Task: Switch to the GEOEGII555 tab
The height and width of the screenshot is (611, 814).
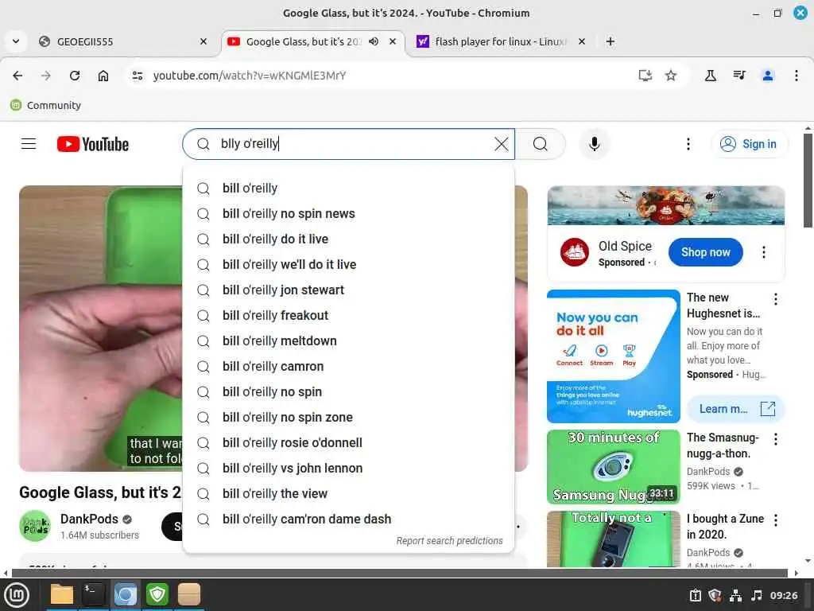Action: (x=123, y=41)
